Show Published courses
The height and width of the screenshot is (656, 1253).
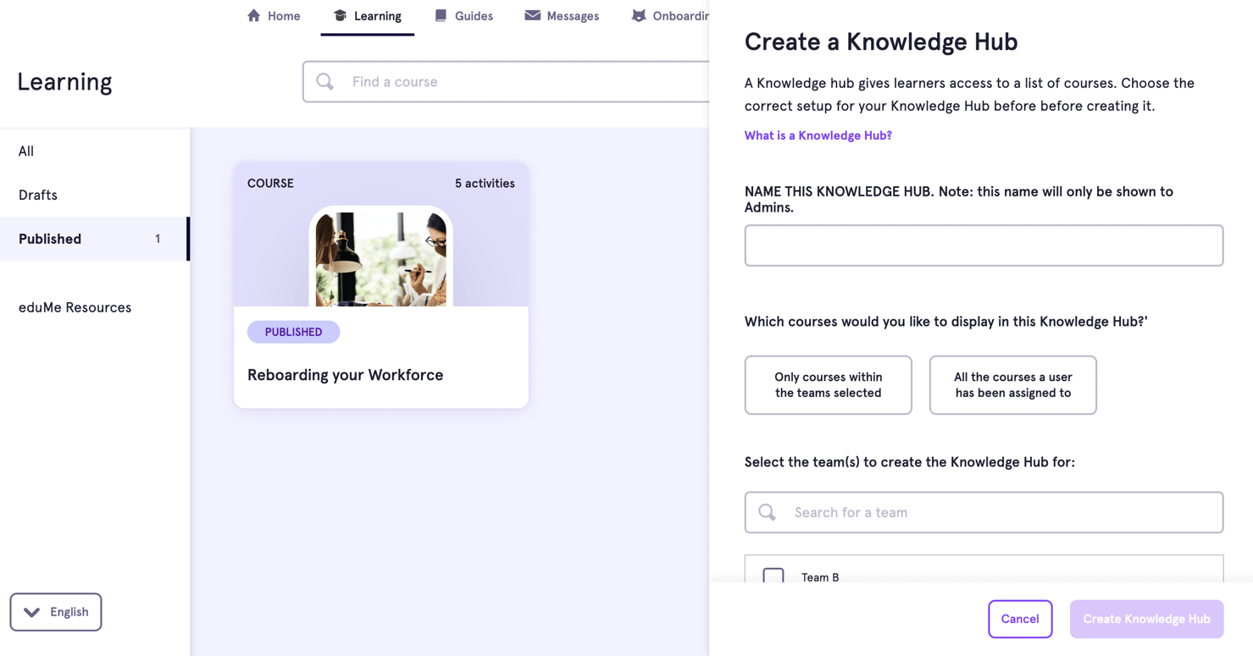point(50,239)
